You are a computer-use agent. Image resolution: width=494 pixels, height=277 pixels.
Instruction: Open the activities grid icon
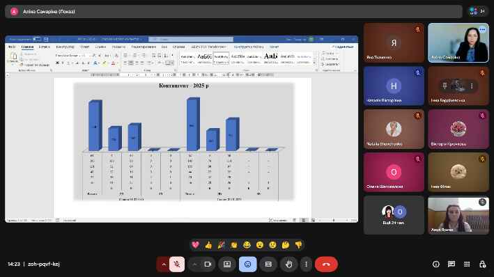pos(467,264)
